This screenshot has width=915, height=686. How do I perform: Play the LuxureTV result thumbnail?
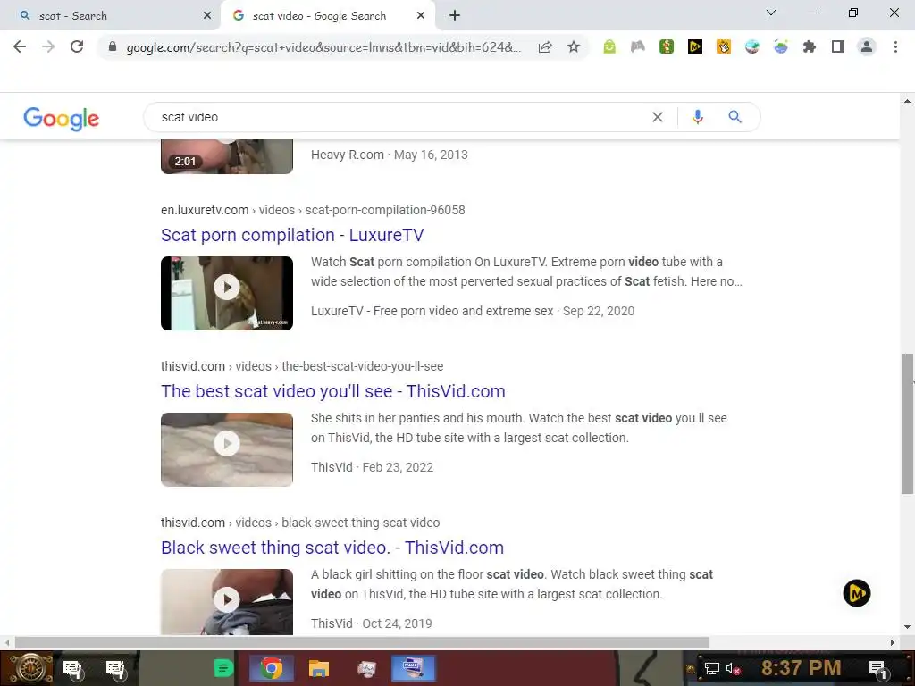227,293
